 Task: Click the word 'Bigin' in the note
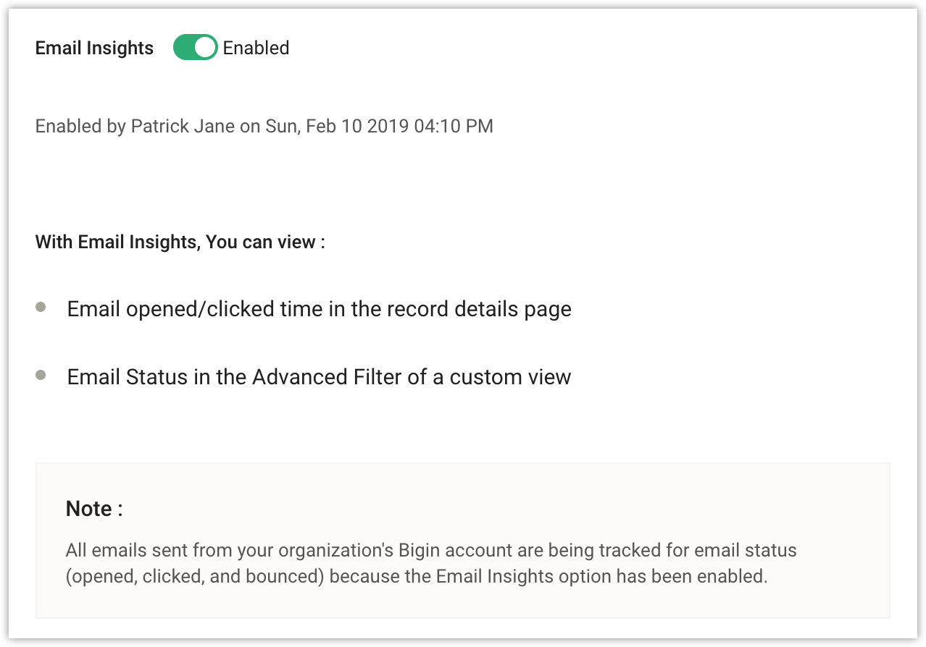coord(418,550)
